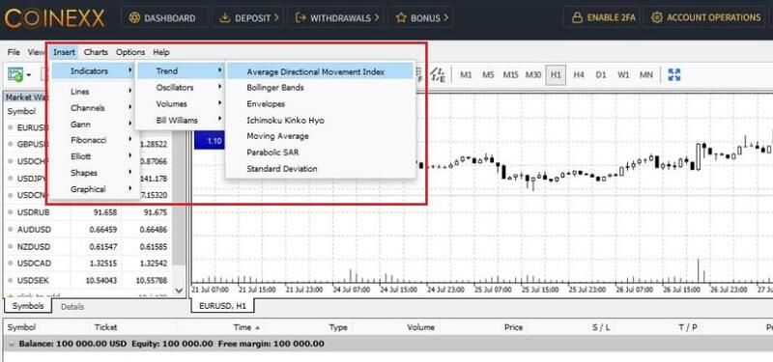
Task: Select the EURUSD, H1 chart tab
Action: tap(222, 306)
